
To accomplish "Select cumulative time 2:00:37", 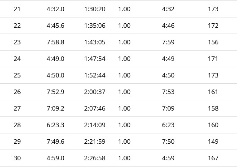I will tap(95, 92).
